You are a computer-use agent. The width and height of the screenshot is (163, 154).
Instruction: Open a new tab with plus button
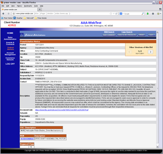[40, 9]
